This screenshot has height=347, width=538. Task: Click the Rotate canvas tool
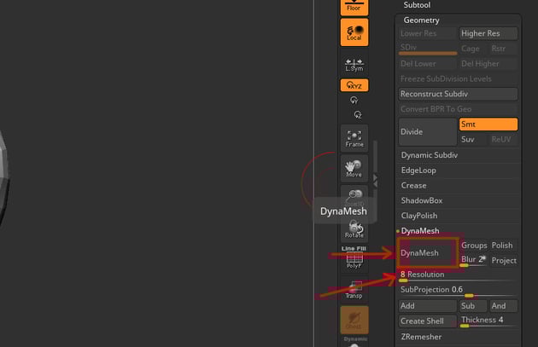point(354,229)
